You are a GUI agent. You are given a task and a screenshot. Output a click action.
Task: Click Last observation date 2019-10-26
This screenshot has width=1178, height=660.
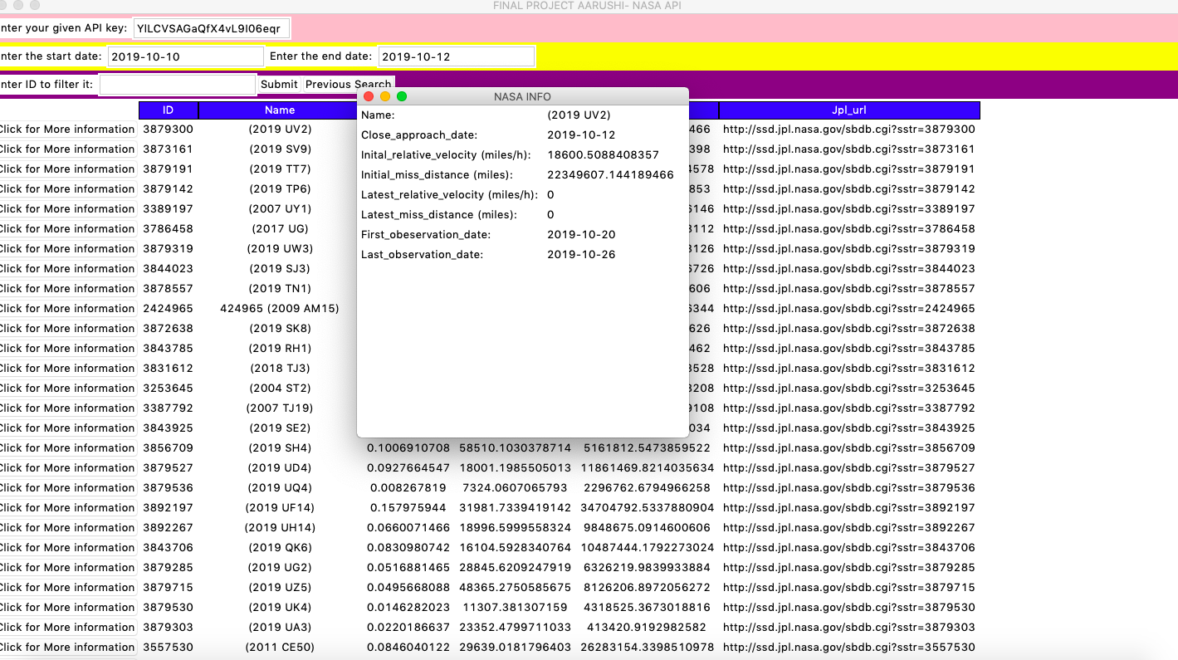pyautogui.click(x=581, y=254)
